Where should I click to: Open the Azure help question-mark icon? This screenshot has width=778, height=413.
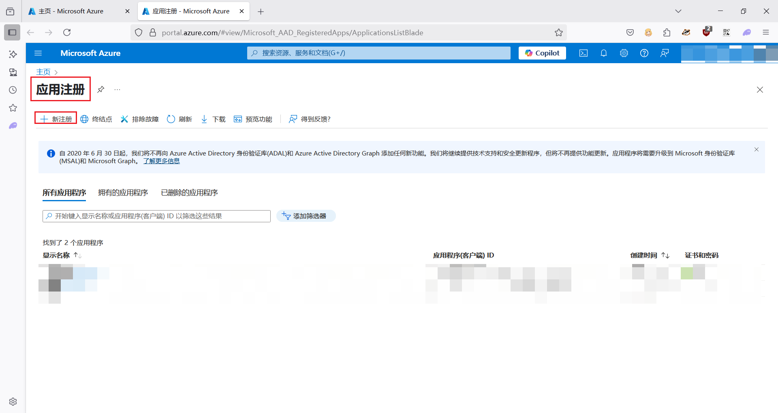644,53
